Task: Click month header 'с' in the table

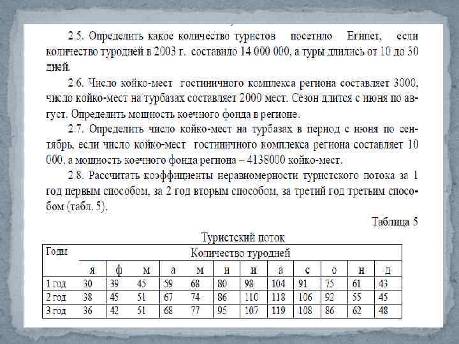Action: pos(307,270)
